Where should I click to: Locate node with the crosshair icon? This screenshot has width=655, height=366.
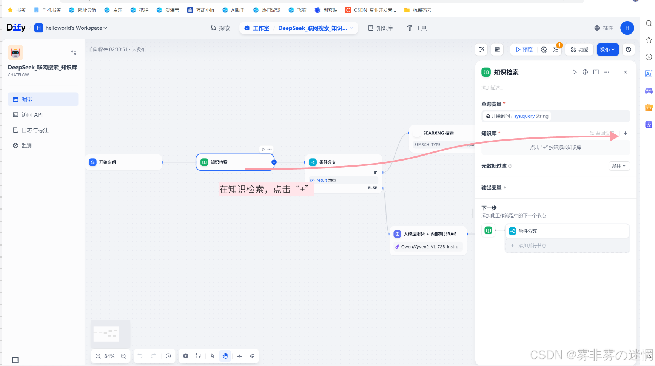pyautogui.click(x=585, y=72)
